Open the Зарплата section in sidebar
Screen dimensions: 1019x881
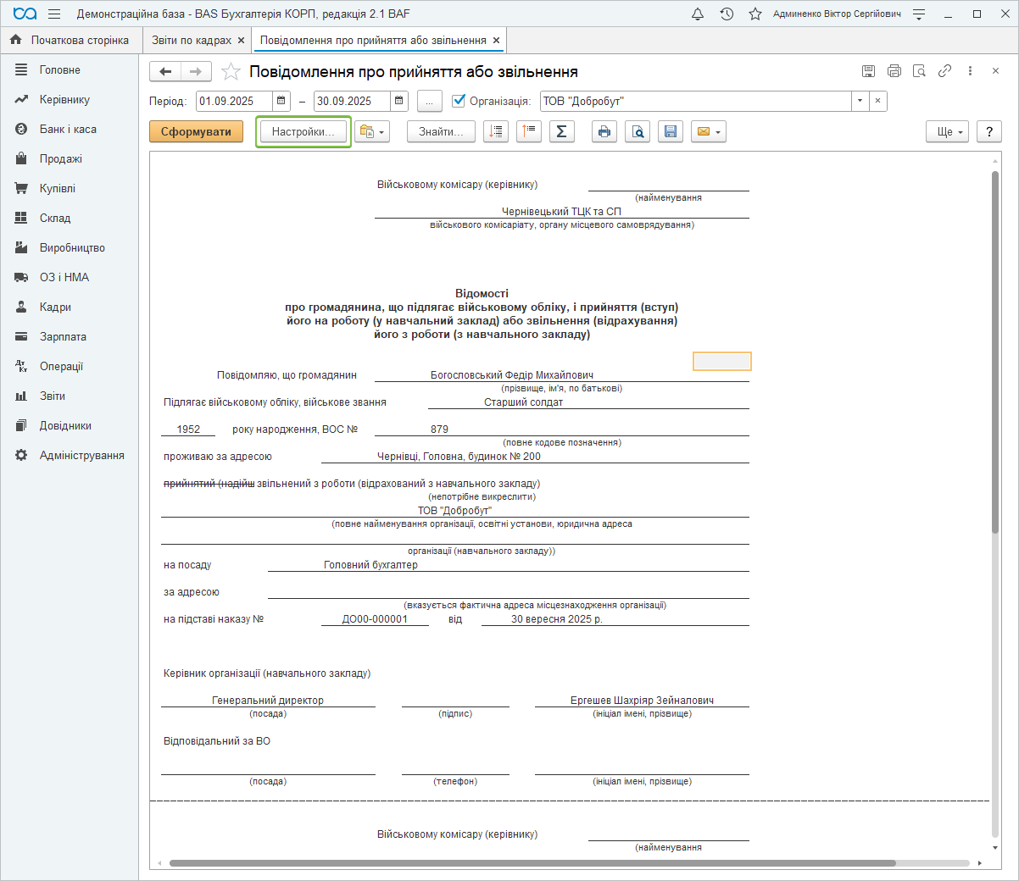click(x=63, y=336)
